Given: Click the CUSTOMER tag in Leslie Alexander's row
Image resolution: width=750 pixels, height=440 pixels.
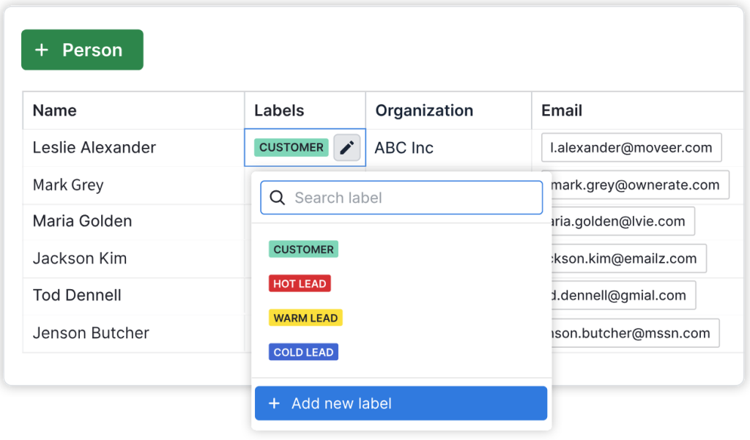Looking at the screenshot, I should [x=291, y=148].
